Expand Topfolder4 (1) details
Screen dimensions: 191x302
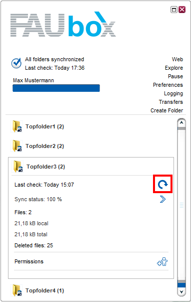(44, 290)
